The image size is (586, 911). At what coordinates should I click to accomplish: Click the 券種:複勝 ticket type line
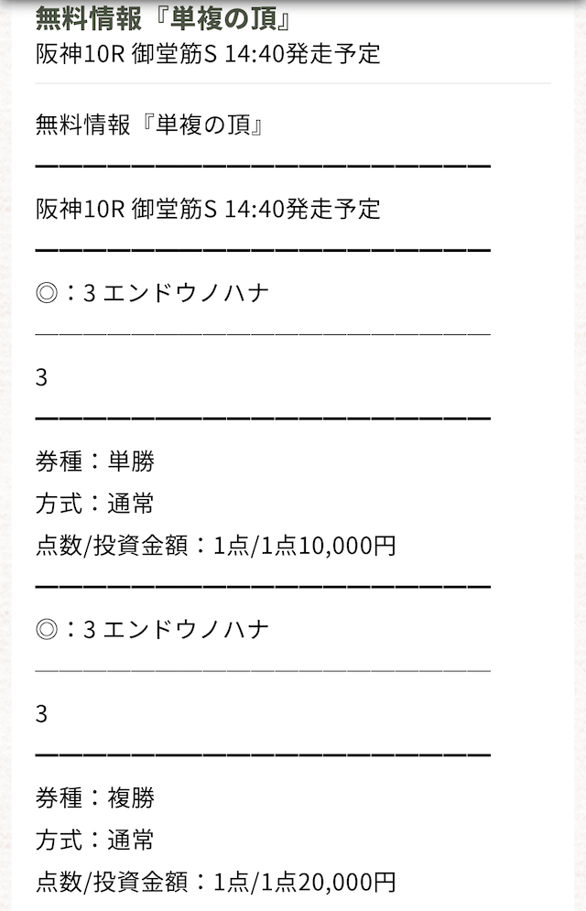click(x=94, y=797)
